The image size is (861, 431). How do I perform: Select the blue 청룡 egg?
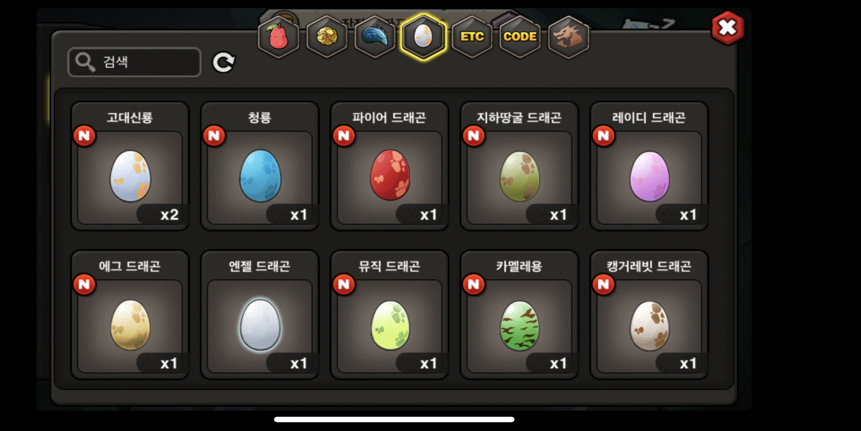260,166
